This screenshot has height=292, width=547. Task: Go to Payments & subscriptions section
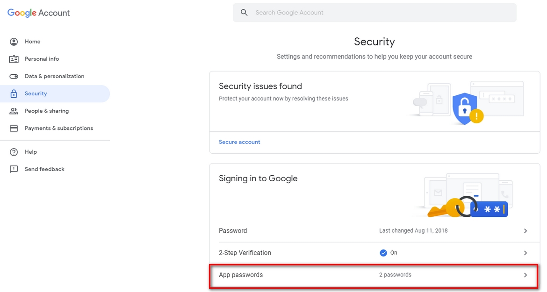tap(58, 128)
